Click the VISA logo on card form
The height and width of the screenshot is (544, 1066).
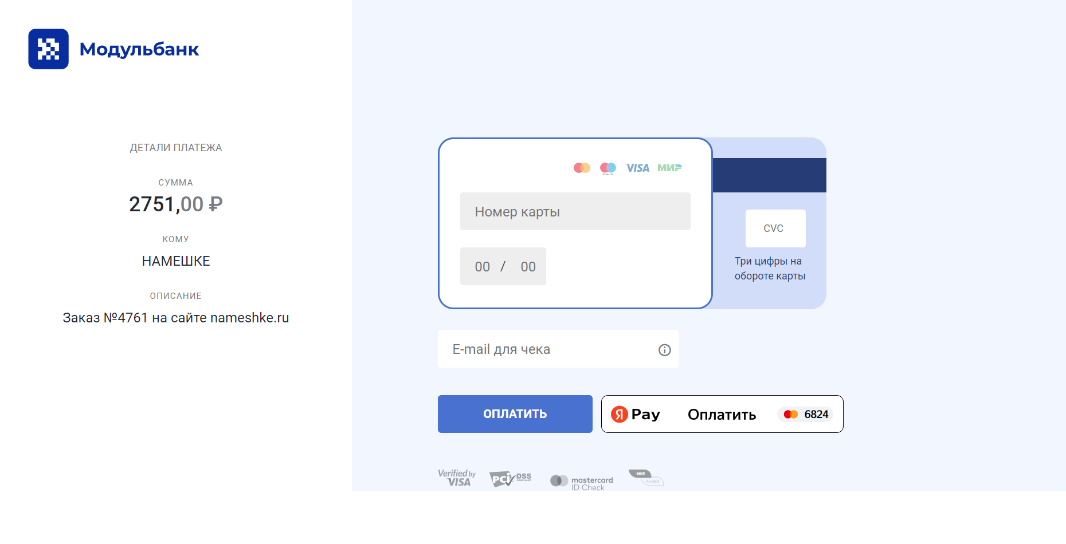pos(638,168)
